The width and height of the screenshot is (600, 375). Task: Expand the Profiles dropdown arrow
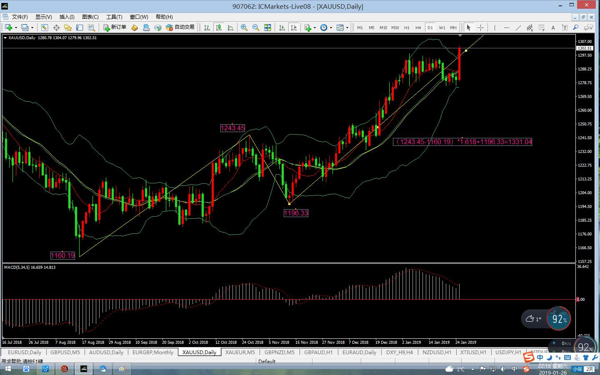32,27
